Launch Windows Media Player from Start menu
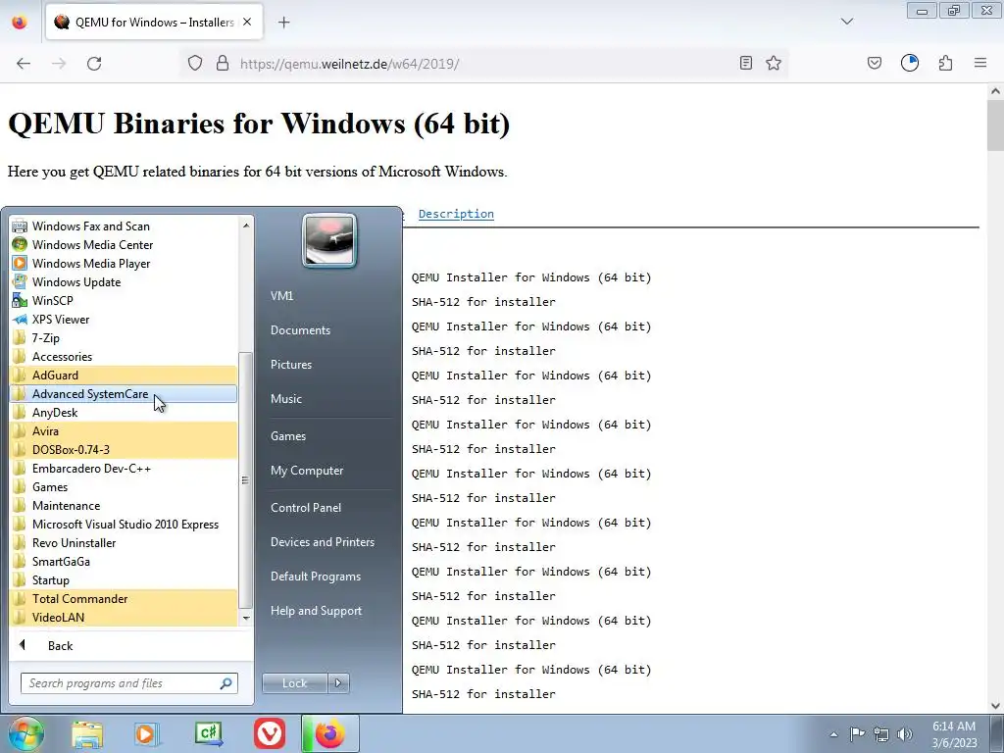The height and width of the screenshot is (753, 1004). (124, 263)
